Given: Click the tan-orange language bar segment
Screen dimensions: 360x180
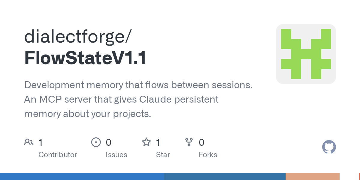Looking at the screenshot, I should pos(312,176).
